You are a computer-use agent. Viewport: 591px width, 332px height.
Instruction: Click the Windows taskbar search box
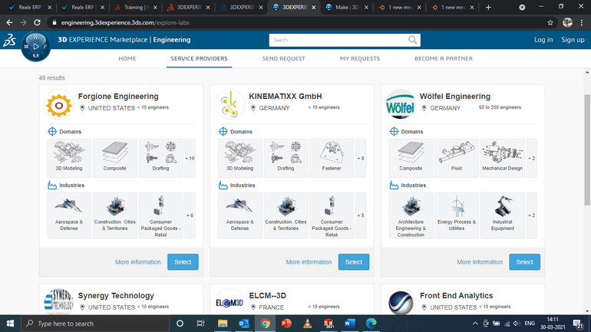pos(95,324)
